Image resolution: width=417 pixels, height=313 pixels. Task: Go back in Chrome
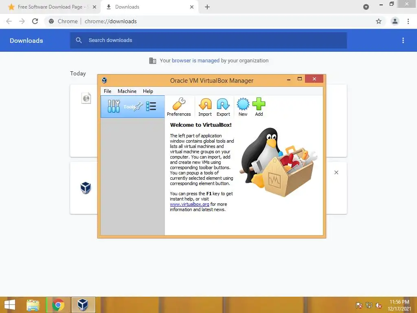(x=9, y=21)
